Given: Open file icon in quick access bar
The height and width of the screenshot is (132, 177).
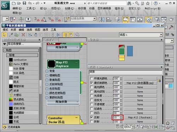Looking at the screenshot, I should click(19, 3).
